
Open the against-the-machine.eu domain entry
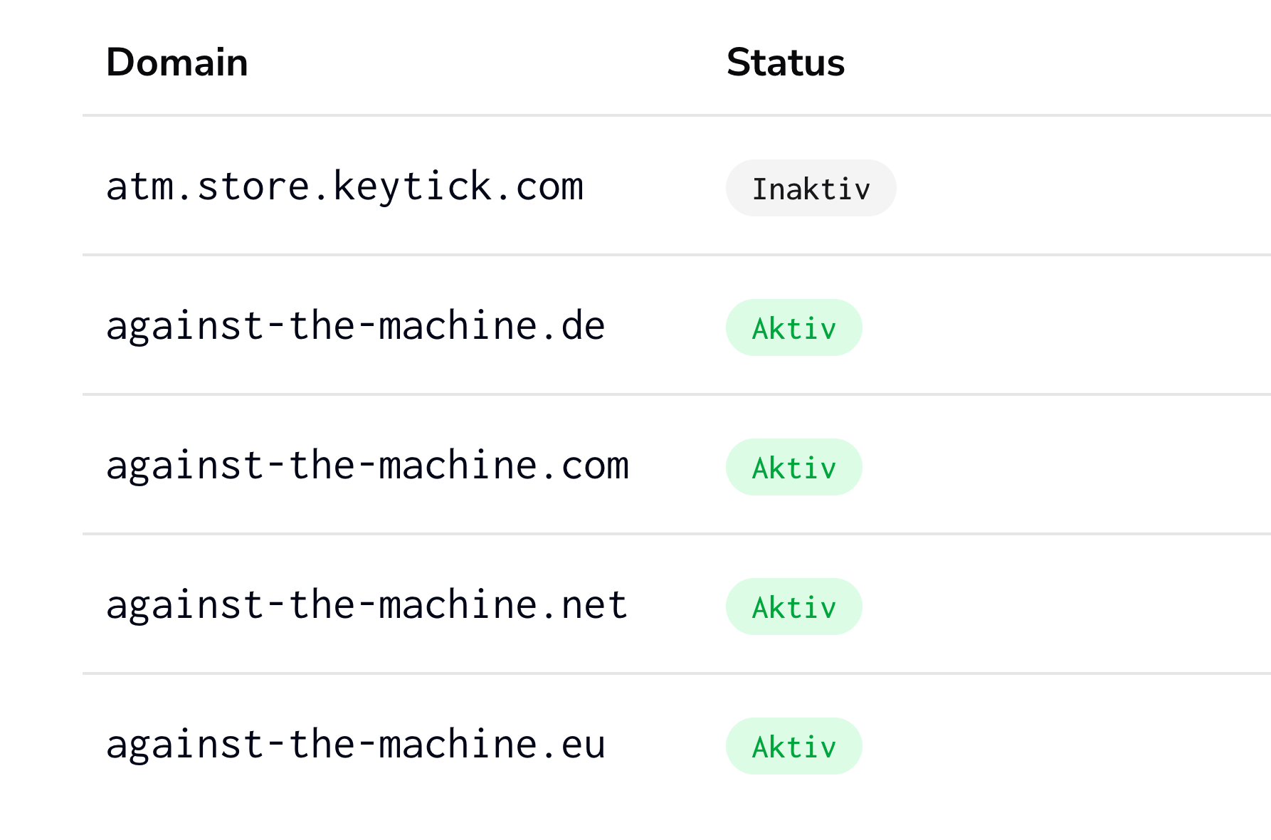(355, 745)
